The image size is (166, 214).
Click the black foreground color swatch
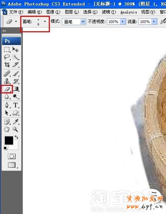tap(9, 140)
